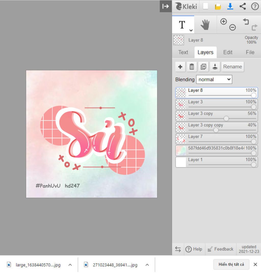Screen dimensions: 261x274
Task: Switch to the Edit tab
Action: click(x=228, y=52)
